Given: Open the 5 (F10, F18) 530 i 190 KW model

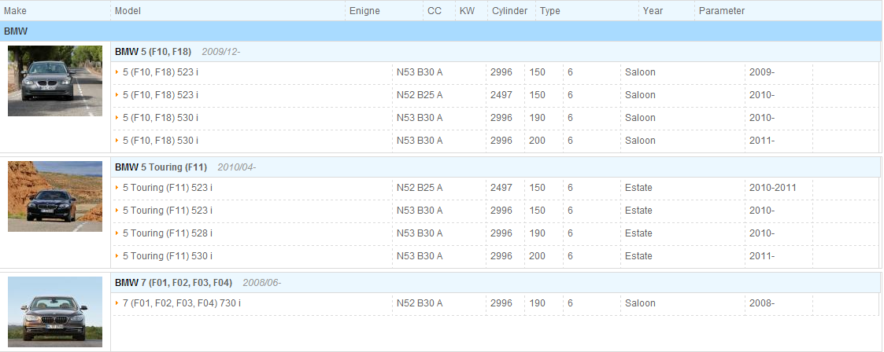Looking at the screenshot, I should [x=161, y=118].
